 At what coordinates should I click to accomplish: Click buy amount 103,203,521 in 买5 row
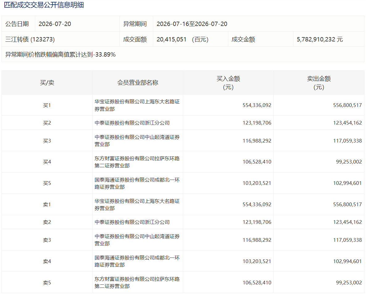coord(257,183)
